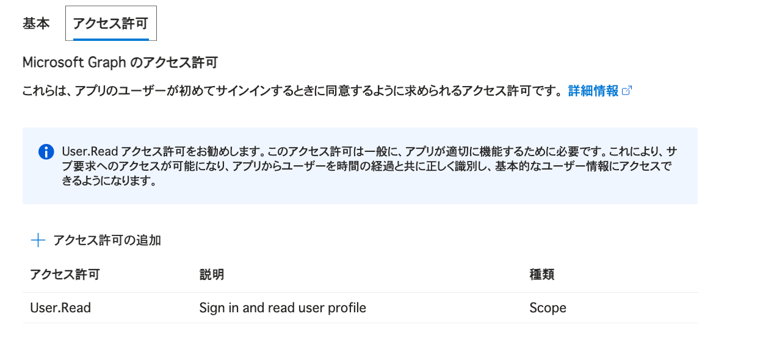This screenshot has height=355, width=763.
Task: Click the external-link icon beside 詳細情報
Action: tap(627, 91)
